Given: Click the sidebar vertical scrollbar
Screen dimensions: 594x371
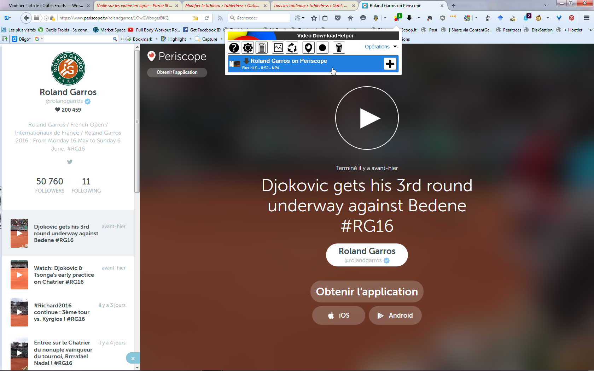Looking at the screenshot, I should [x=137, y=121].
